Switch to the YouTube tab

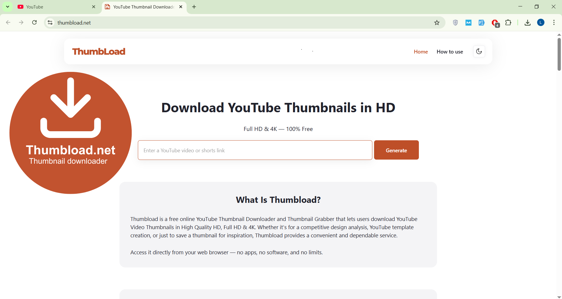53,7
